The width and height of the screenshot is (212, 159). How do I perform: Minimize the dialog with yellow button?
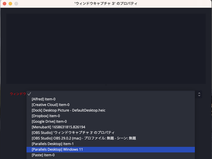coord(10,4)
